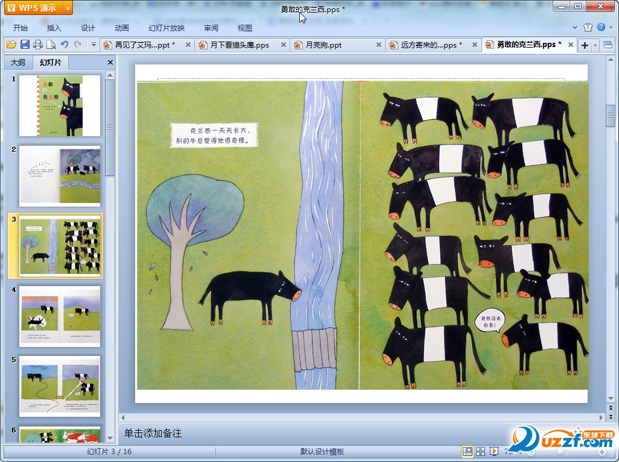Undo the last action
This screenshot has width=619, height=462.
point(65,45)
